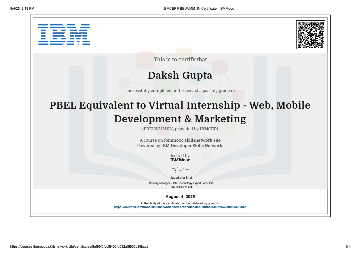360x254 pixels.
Task: Click the 'This is to certify that' text
Action: 180,60
